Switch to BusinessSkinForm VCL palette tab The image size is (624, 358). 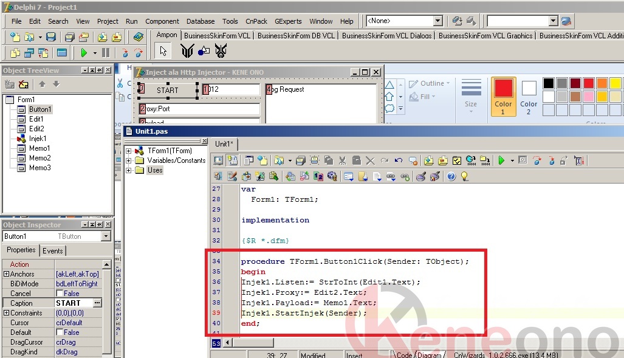click(x=217, y=35)
